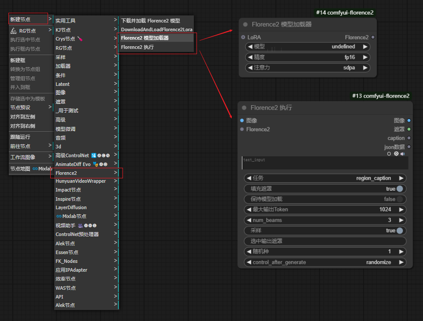Click right arrow of 随机种
The height and width of the screenshot is (321, 423).
coord(401,251)
